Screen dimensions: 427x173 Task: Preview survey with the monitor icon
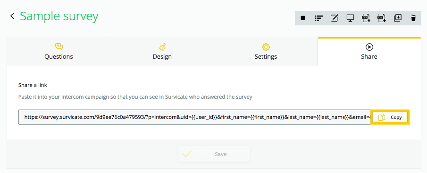click(350, 18)
